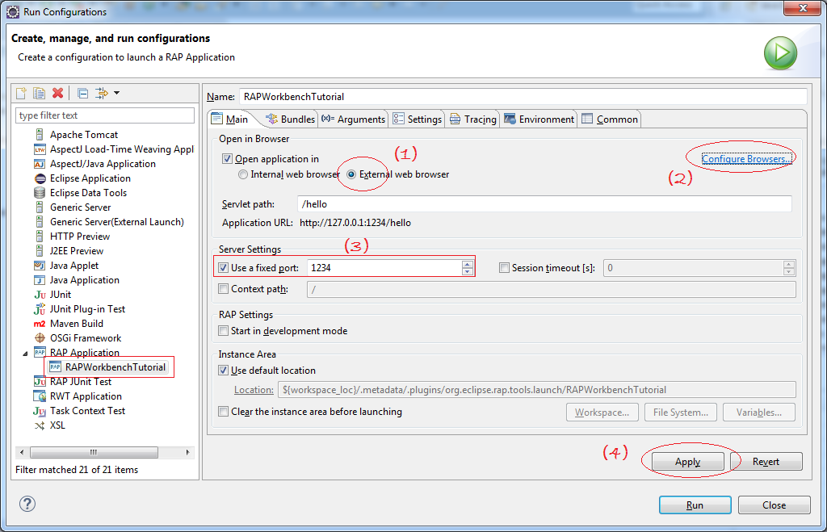Switch to the Main tab
Screen dimensions: 827x532
tap(230, 119)
